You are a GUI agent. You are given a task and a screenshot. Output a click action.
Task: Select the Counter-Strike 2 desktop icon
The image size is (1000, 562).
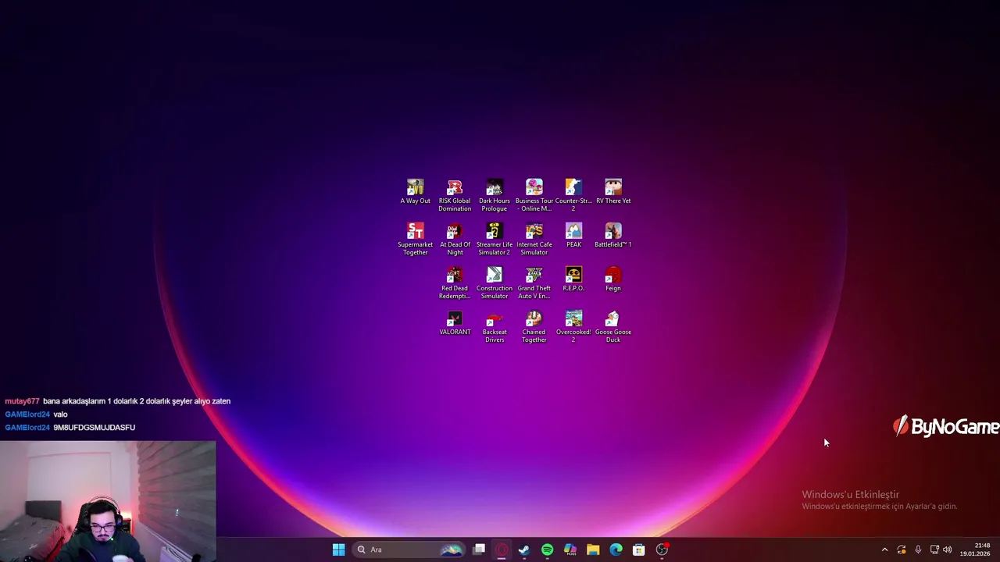pyautogui.click(x=573, y=195)
